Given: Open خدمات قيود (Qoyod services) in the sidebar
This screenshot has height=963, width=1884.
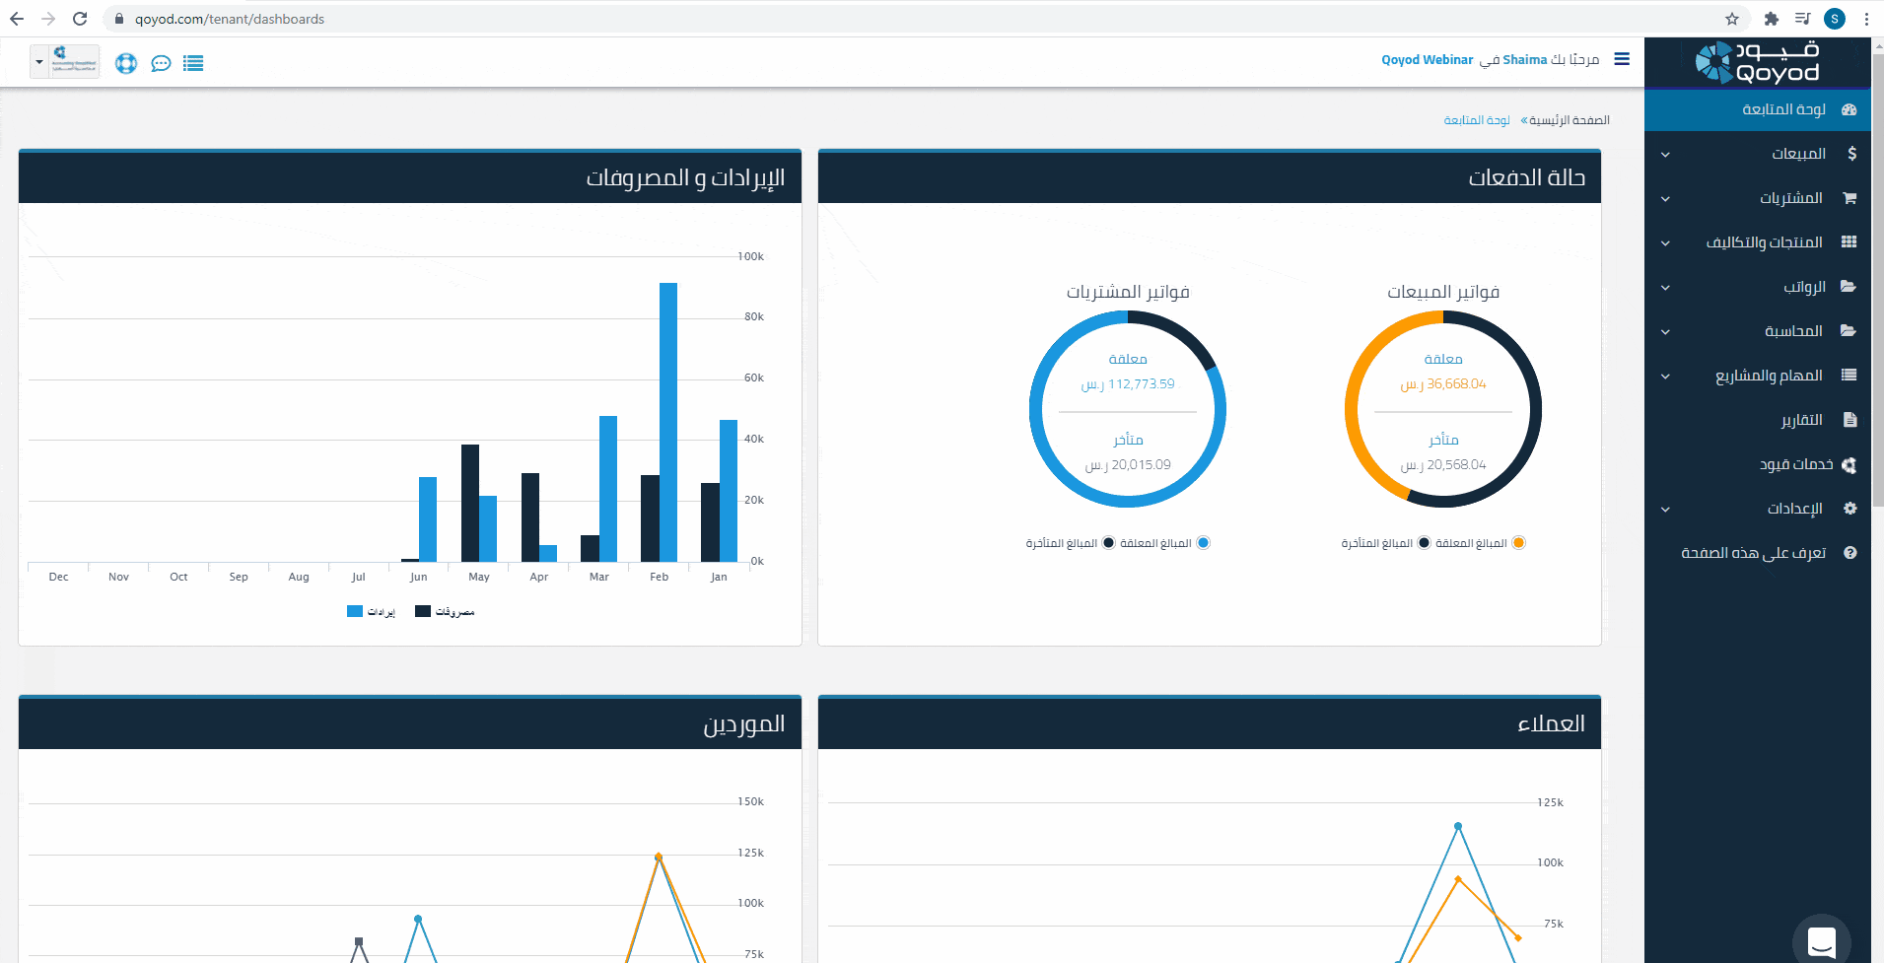Looking at the screenshot, I should click(1796, 464).
